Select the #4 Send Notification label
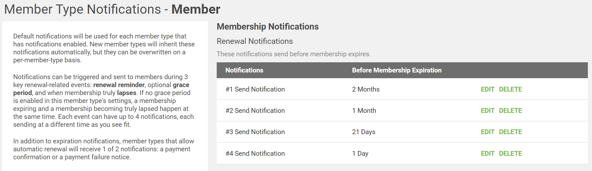The height and width of the screenshot is (171, 592). point(255,154)
